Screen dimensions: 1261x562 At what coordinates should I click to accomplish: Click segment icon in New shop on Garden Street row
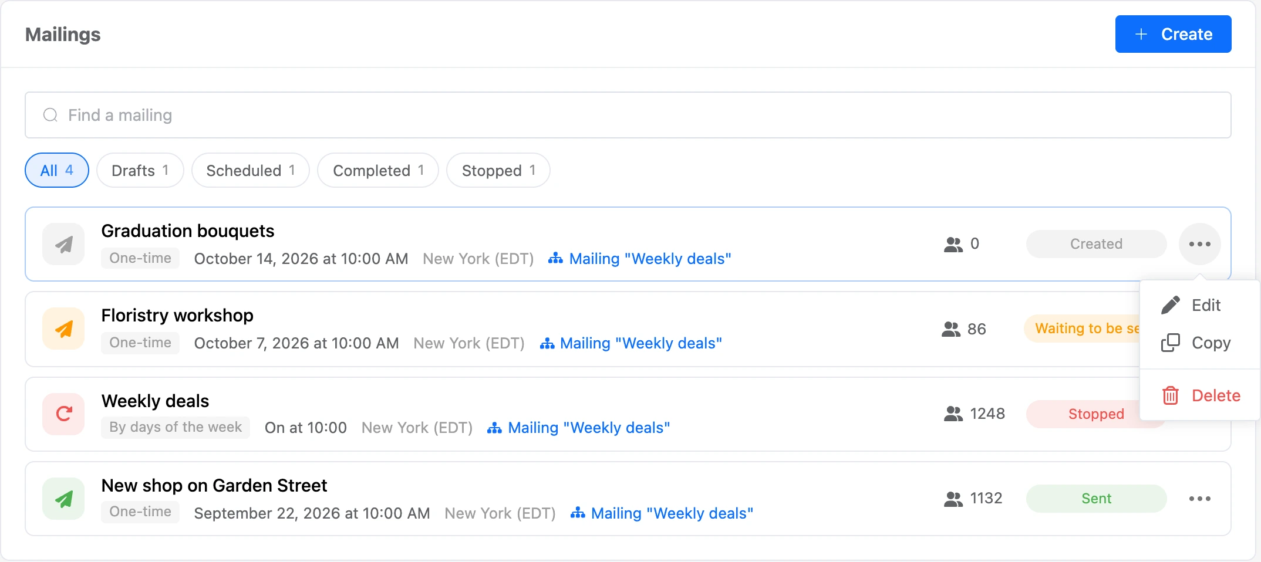pyautogui.click(x=578, y=513)
